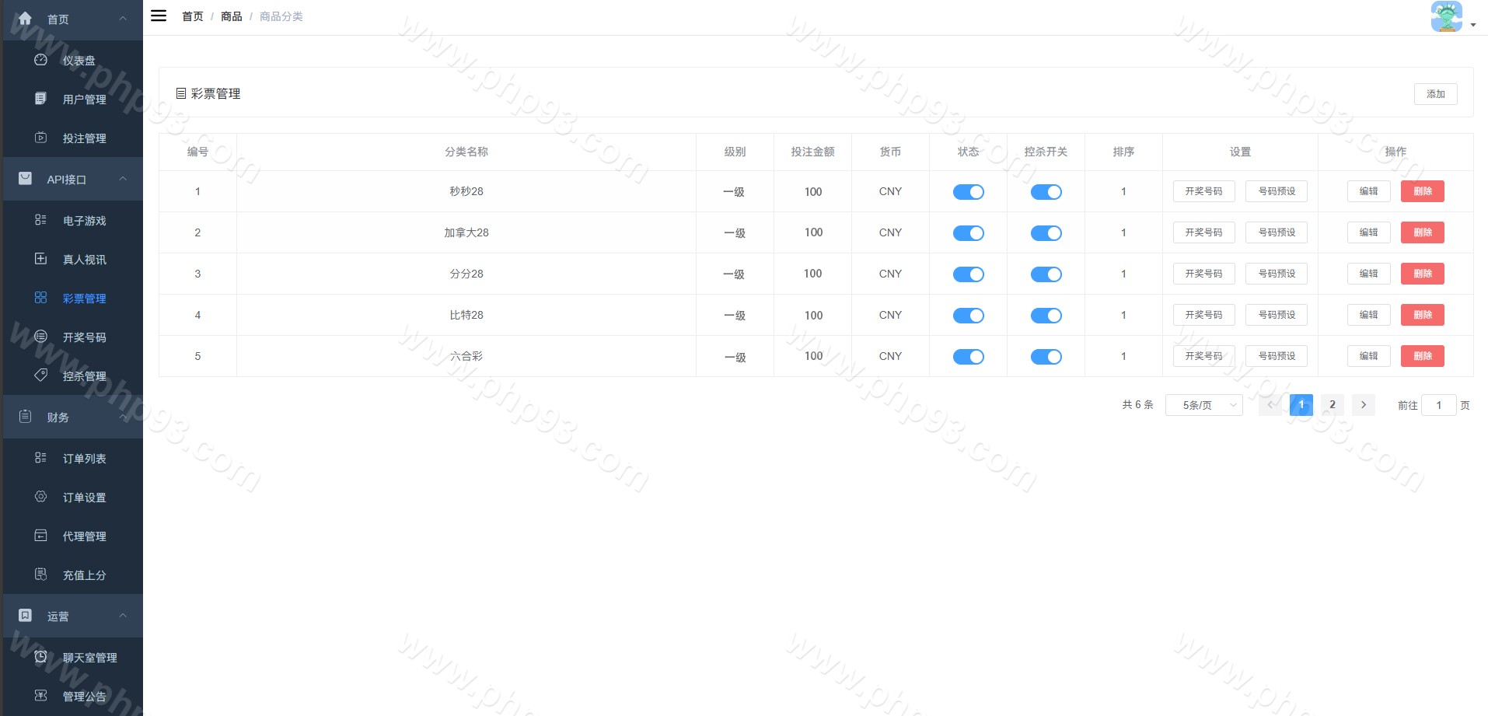Click the 投注管理 sidebar icon

click(x=41, y=138)
